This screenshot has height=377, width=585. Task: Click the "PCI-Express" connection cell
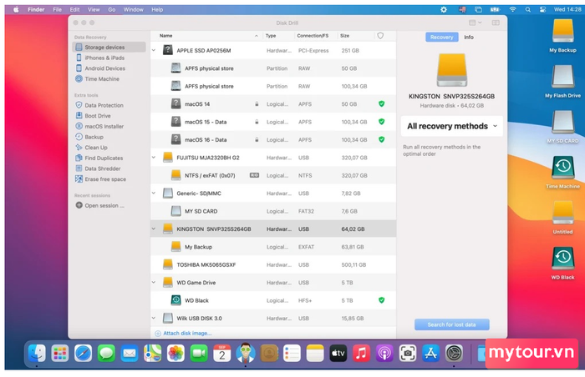(x=313, y=50)
